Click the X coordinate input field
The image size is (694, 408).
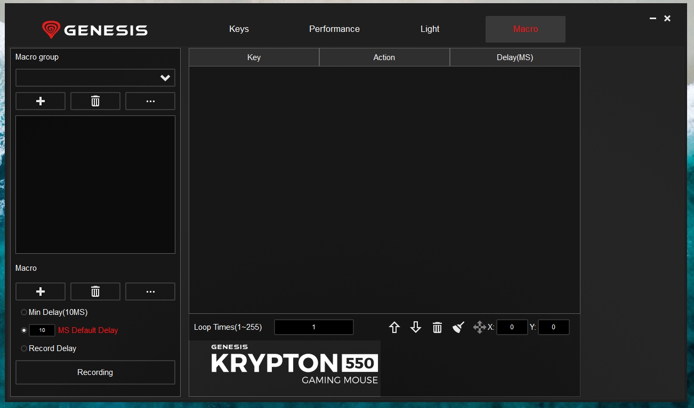[512, 327]
